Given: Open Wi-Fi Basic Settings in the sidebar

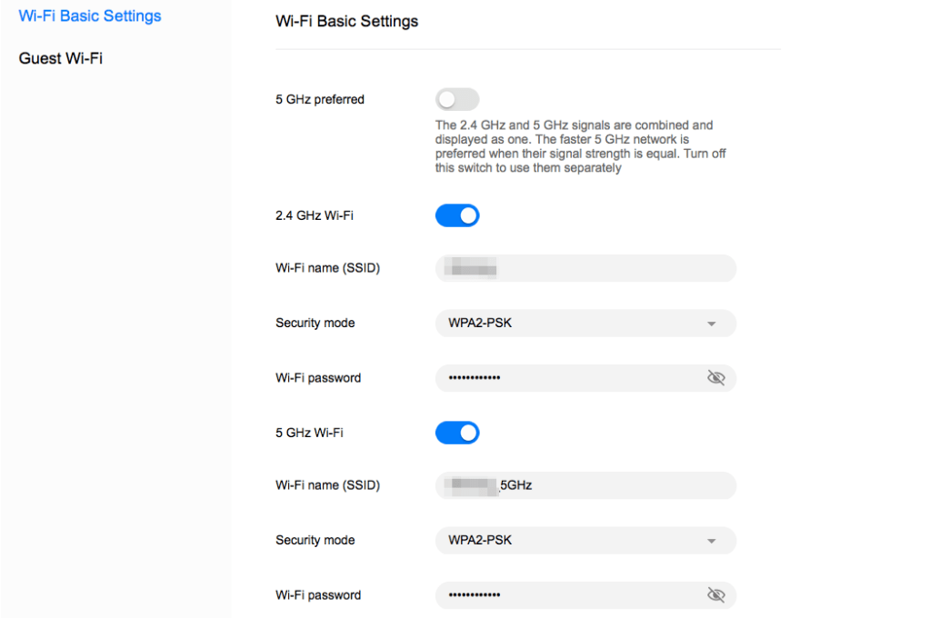Looking at the screenshot, I should coord(90,16).
